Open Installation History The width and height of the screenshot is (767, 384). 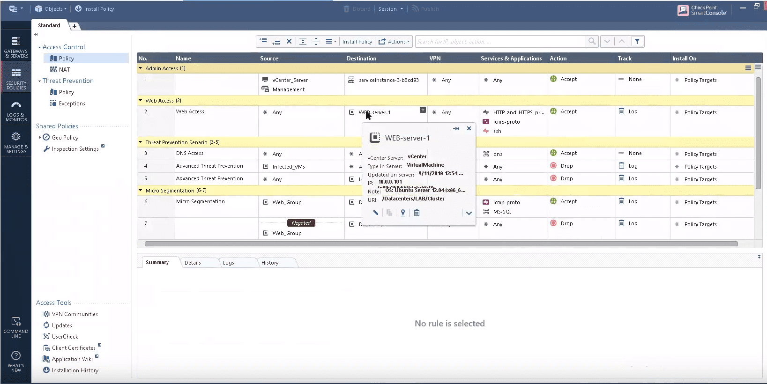click(71, 370)
